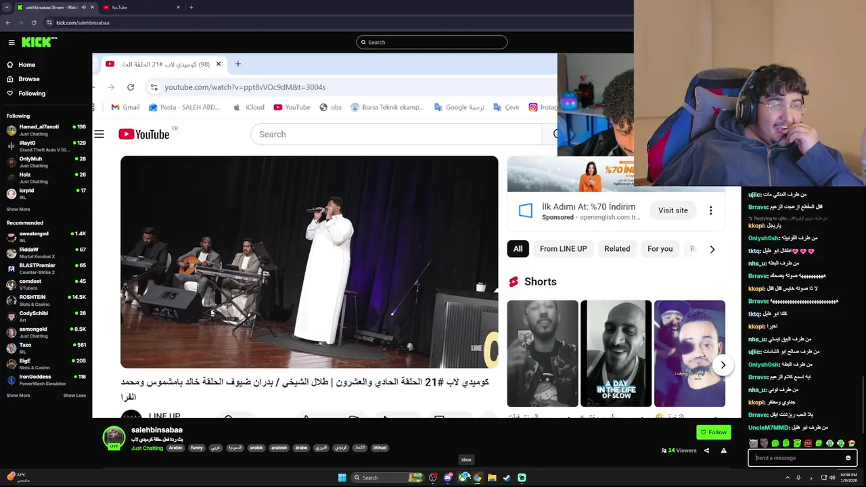Open salehbinsabaa channel avatar
The width and height of the screenshot is (866, 487).
[114, 438]
